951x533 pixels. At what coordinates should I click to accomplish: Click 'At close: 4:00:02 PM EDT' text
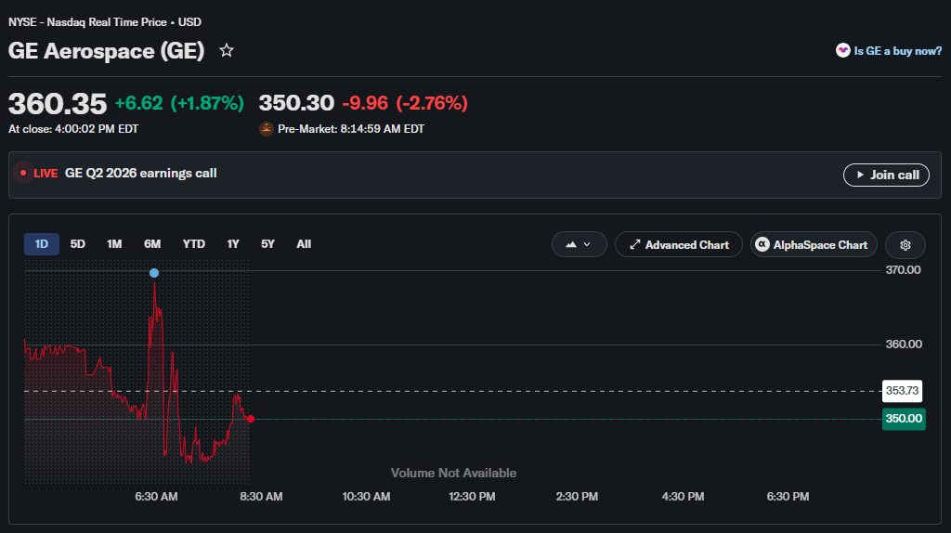click(x=73, y=129)
